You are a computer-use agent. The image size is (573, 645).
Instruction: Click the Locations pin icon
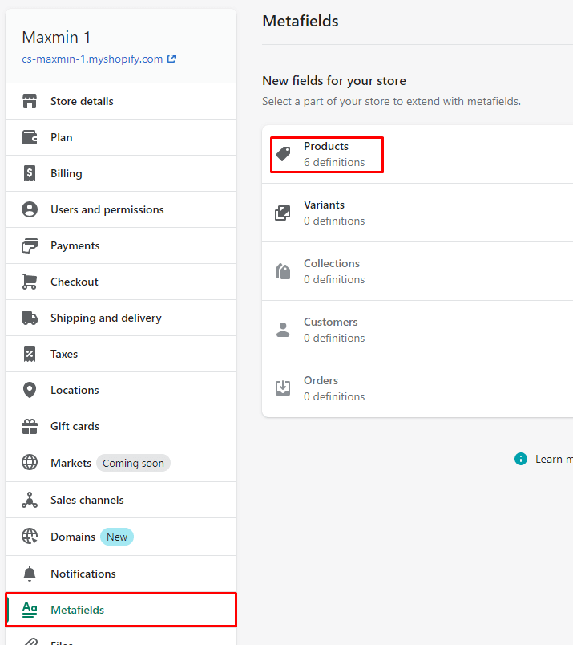tap(30, 390)
